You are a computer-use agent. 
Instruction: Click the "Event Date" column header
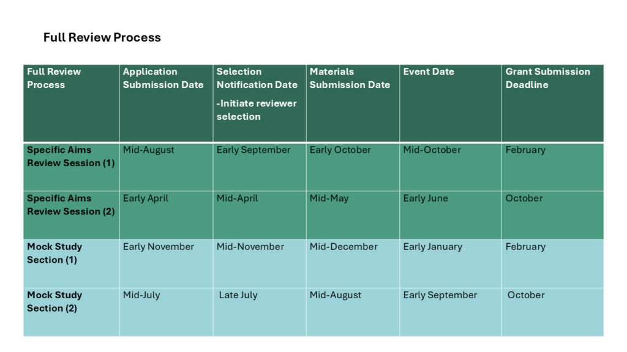coord(429,71)
